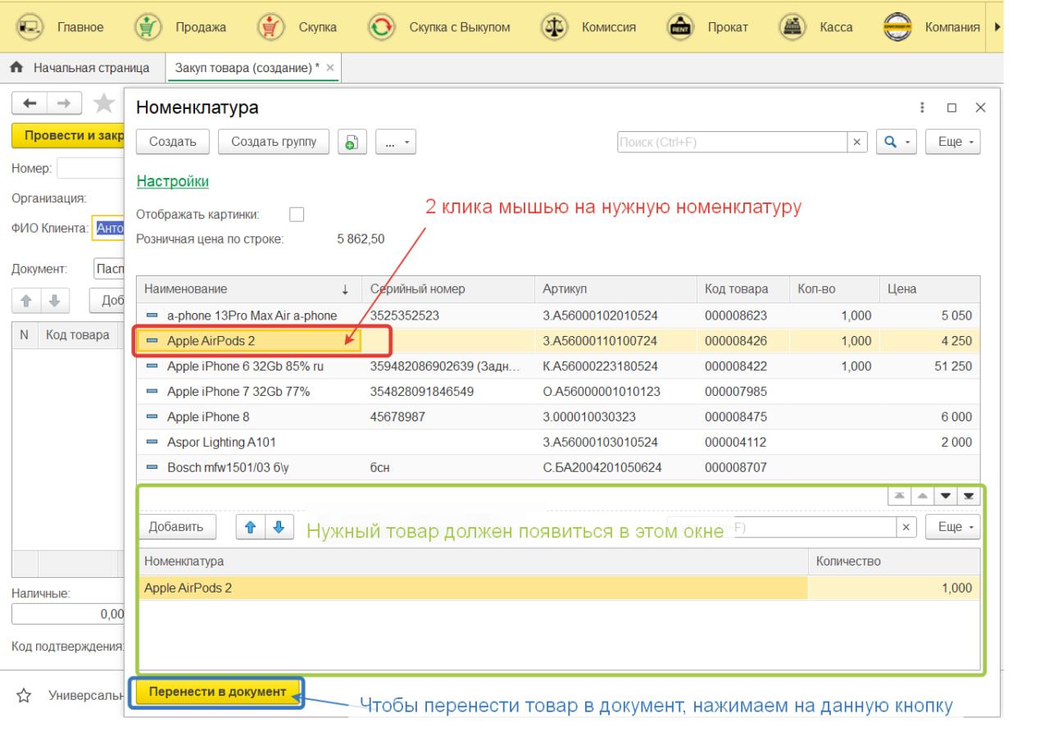
Task: Clear the Номенклатура search field
Action: 857,142
